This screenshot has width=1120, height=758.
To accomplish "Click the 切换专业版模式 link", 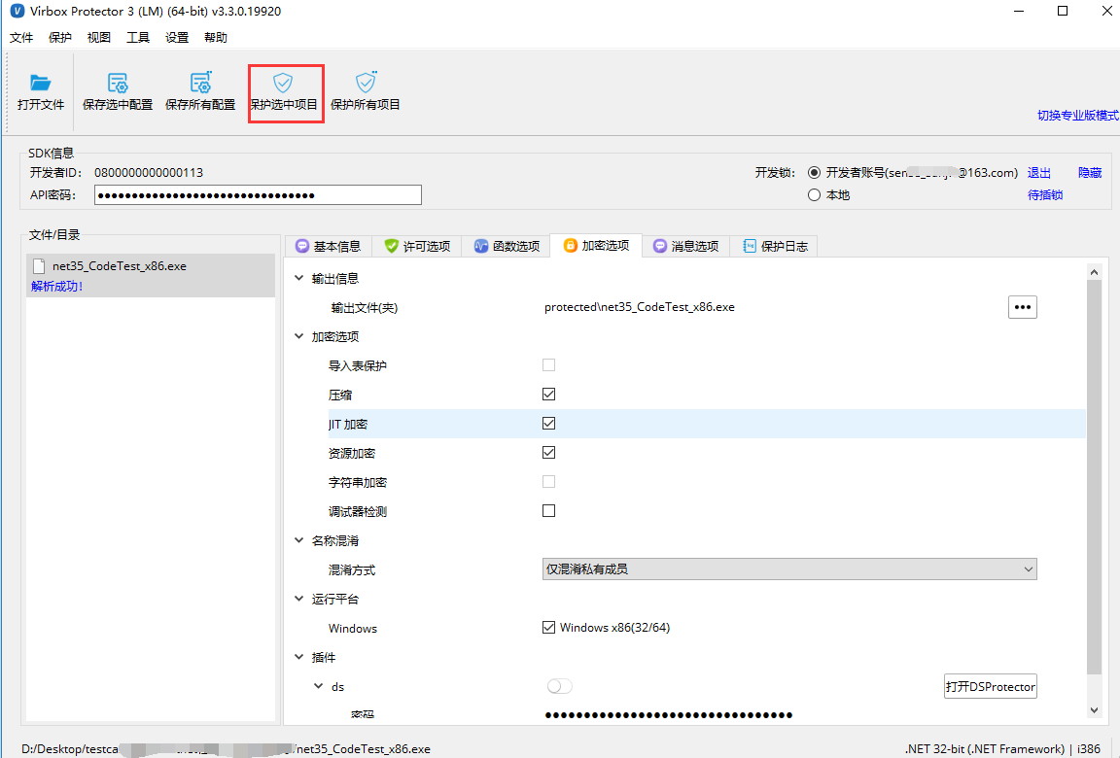I will click(x=1078, y=115).
